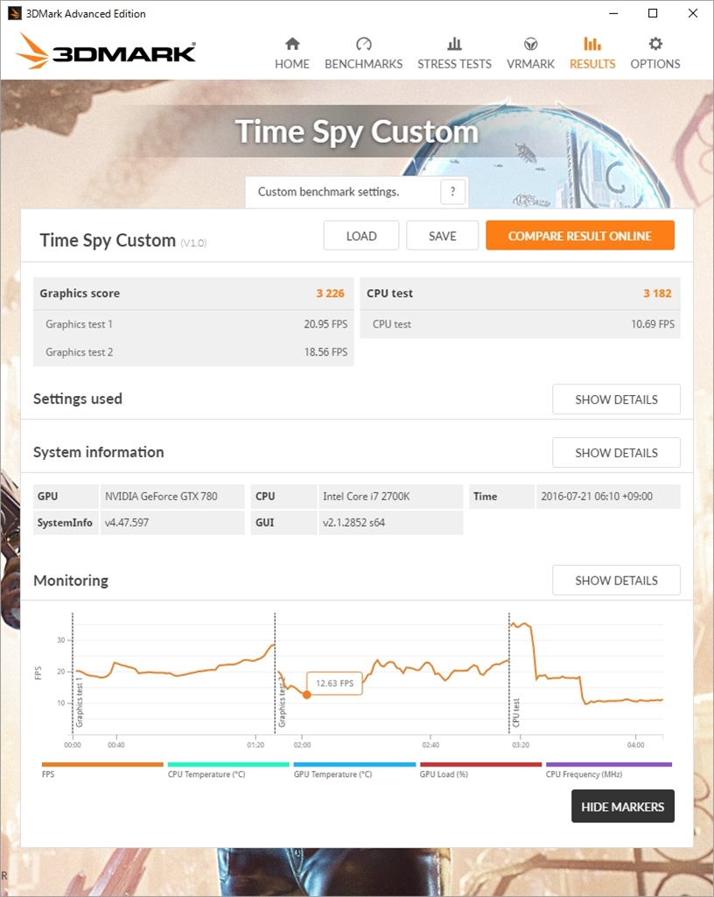Close the 3DMark window
Image resolution: width=714 pixels, height=897 pixels.
693,13
